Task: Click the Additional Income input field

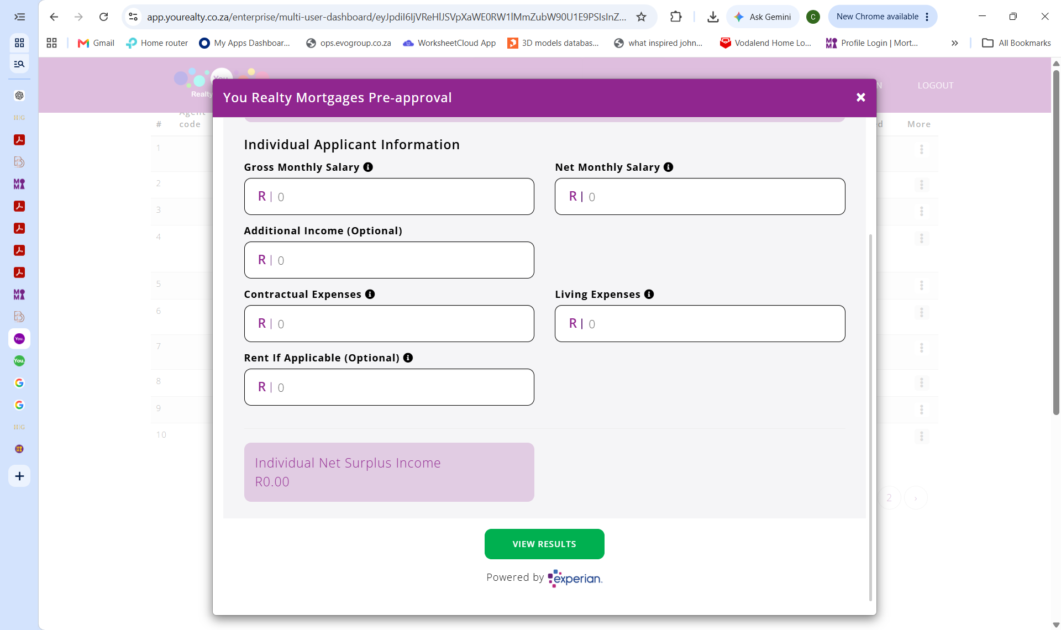Action: 389,260
